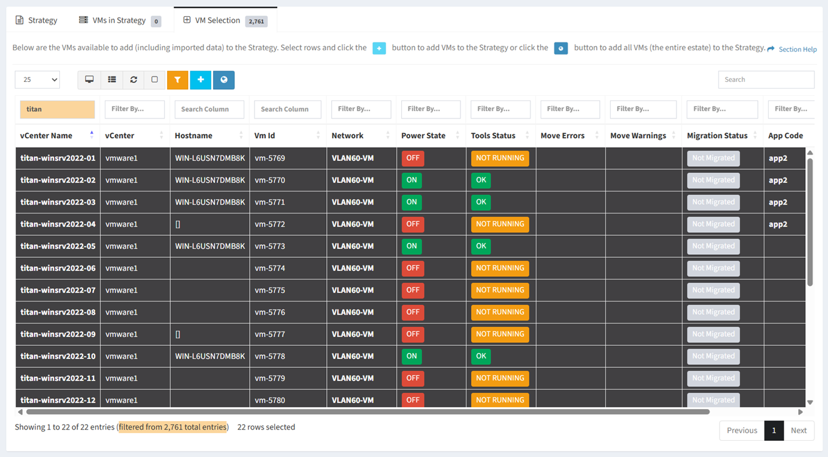Open Filter By under Power State
This screenshot has width=828, height=457.
point(430,109)
